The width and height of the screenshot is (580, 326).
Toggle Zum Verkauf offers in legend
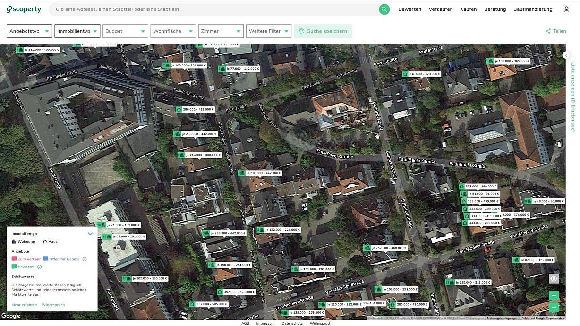(x=26, y=259)
